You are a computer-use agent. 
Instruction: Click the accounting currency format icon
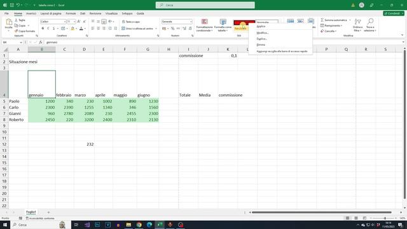point(164,29)
